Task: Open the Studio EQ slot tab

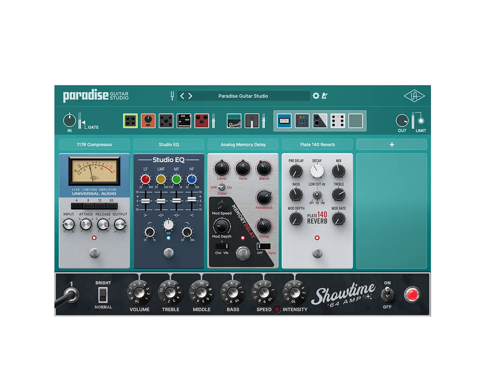Action: pyautogui.click(x=169, y=144)
